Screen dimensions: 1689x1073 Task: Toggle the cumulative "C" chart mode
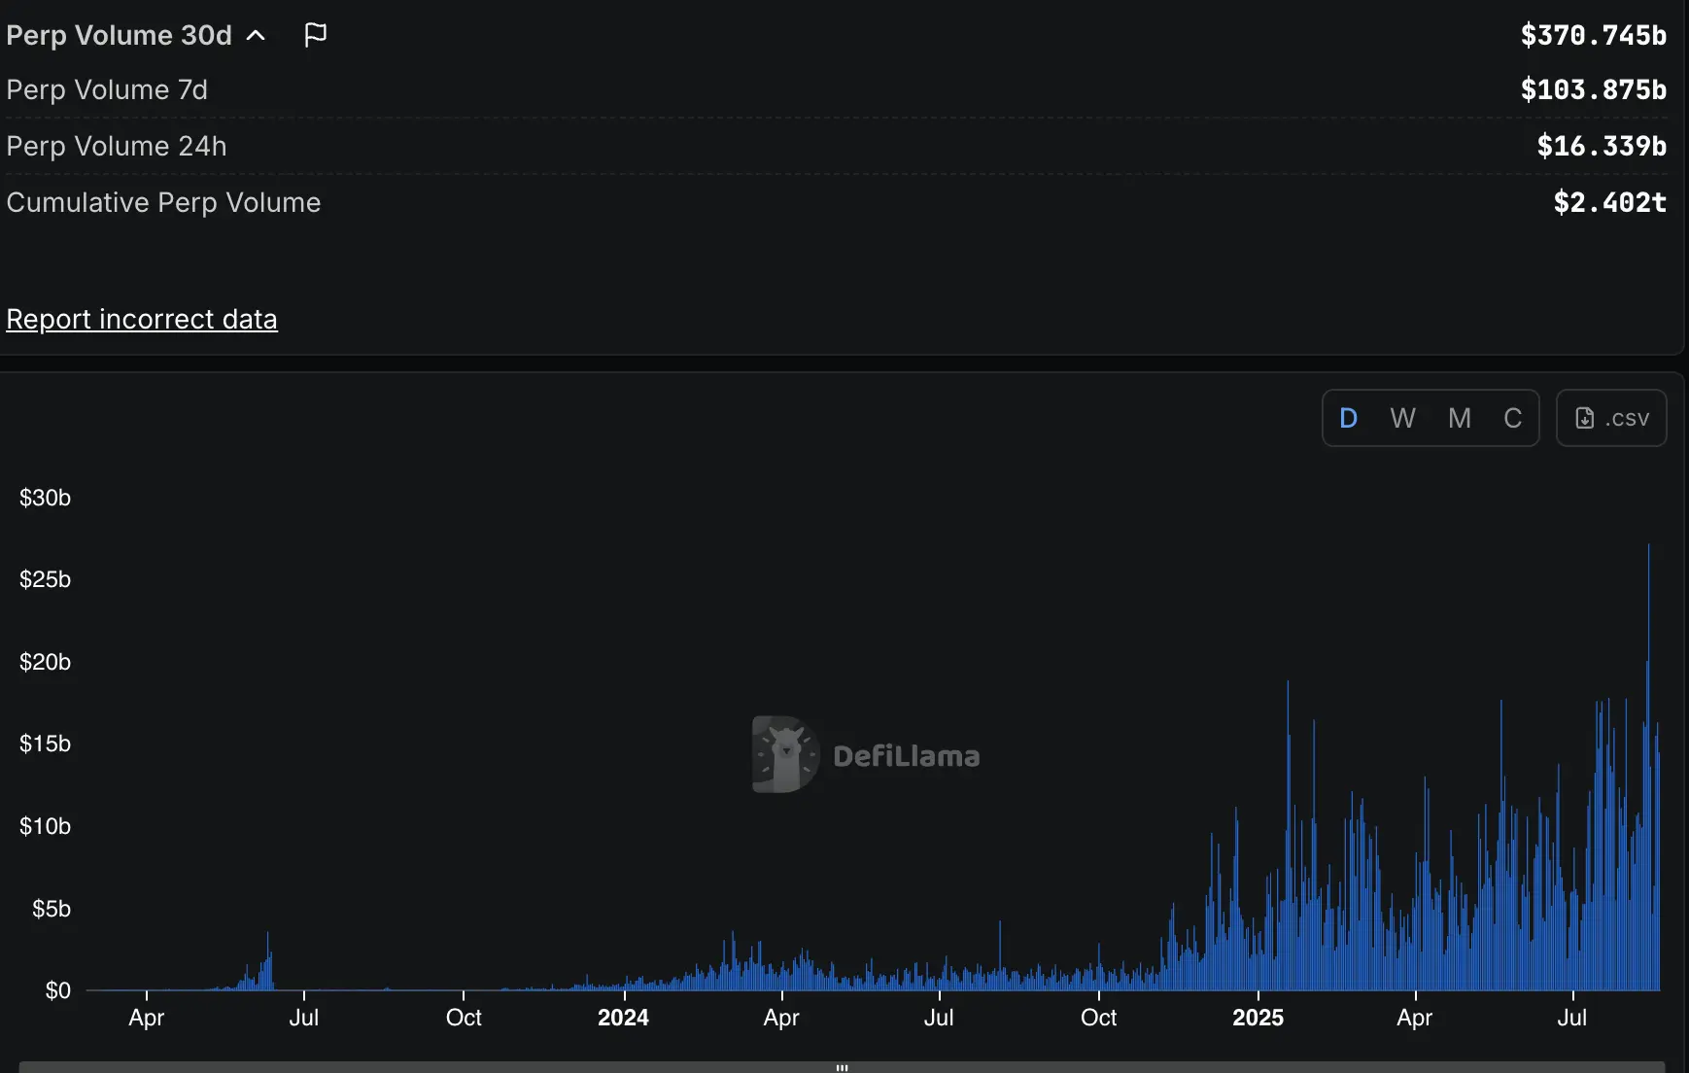pos(1513,417)
